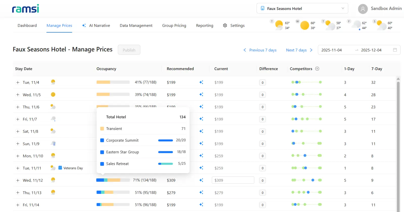This screenshot has width=404, height=212.
Task: Click the AI sparkle icon for Wed, 11/12
Action: (201, 180)
